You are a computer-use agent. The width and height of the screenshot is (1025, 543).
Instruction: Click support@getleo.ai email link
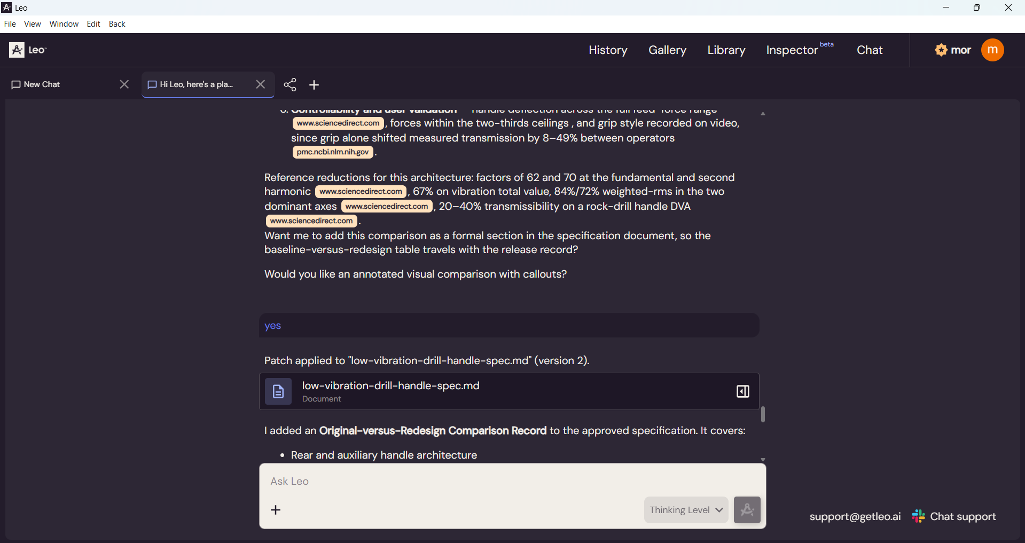[855, 516]
